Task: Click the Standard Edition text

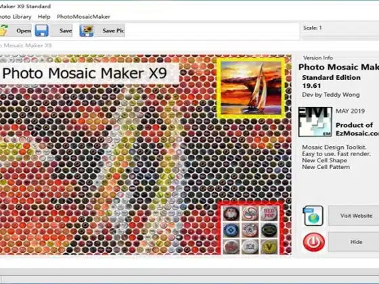Action: click(x=331, y=78)
